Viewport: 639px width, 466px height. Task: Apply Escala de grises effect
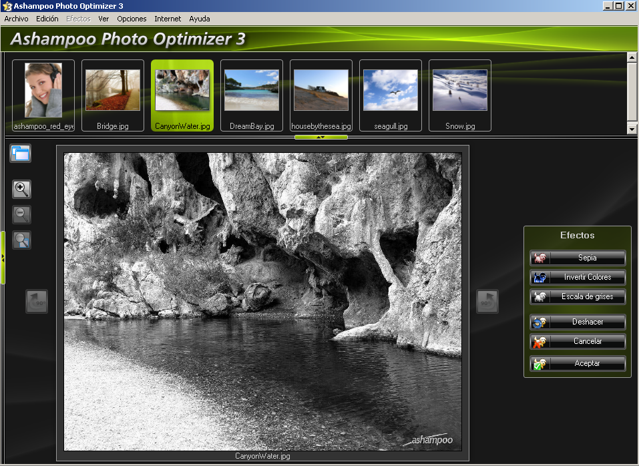(x=578, y=297)
